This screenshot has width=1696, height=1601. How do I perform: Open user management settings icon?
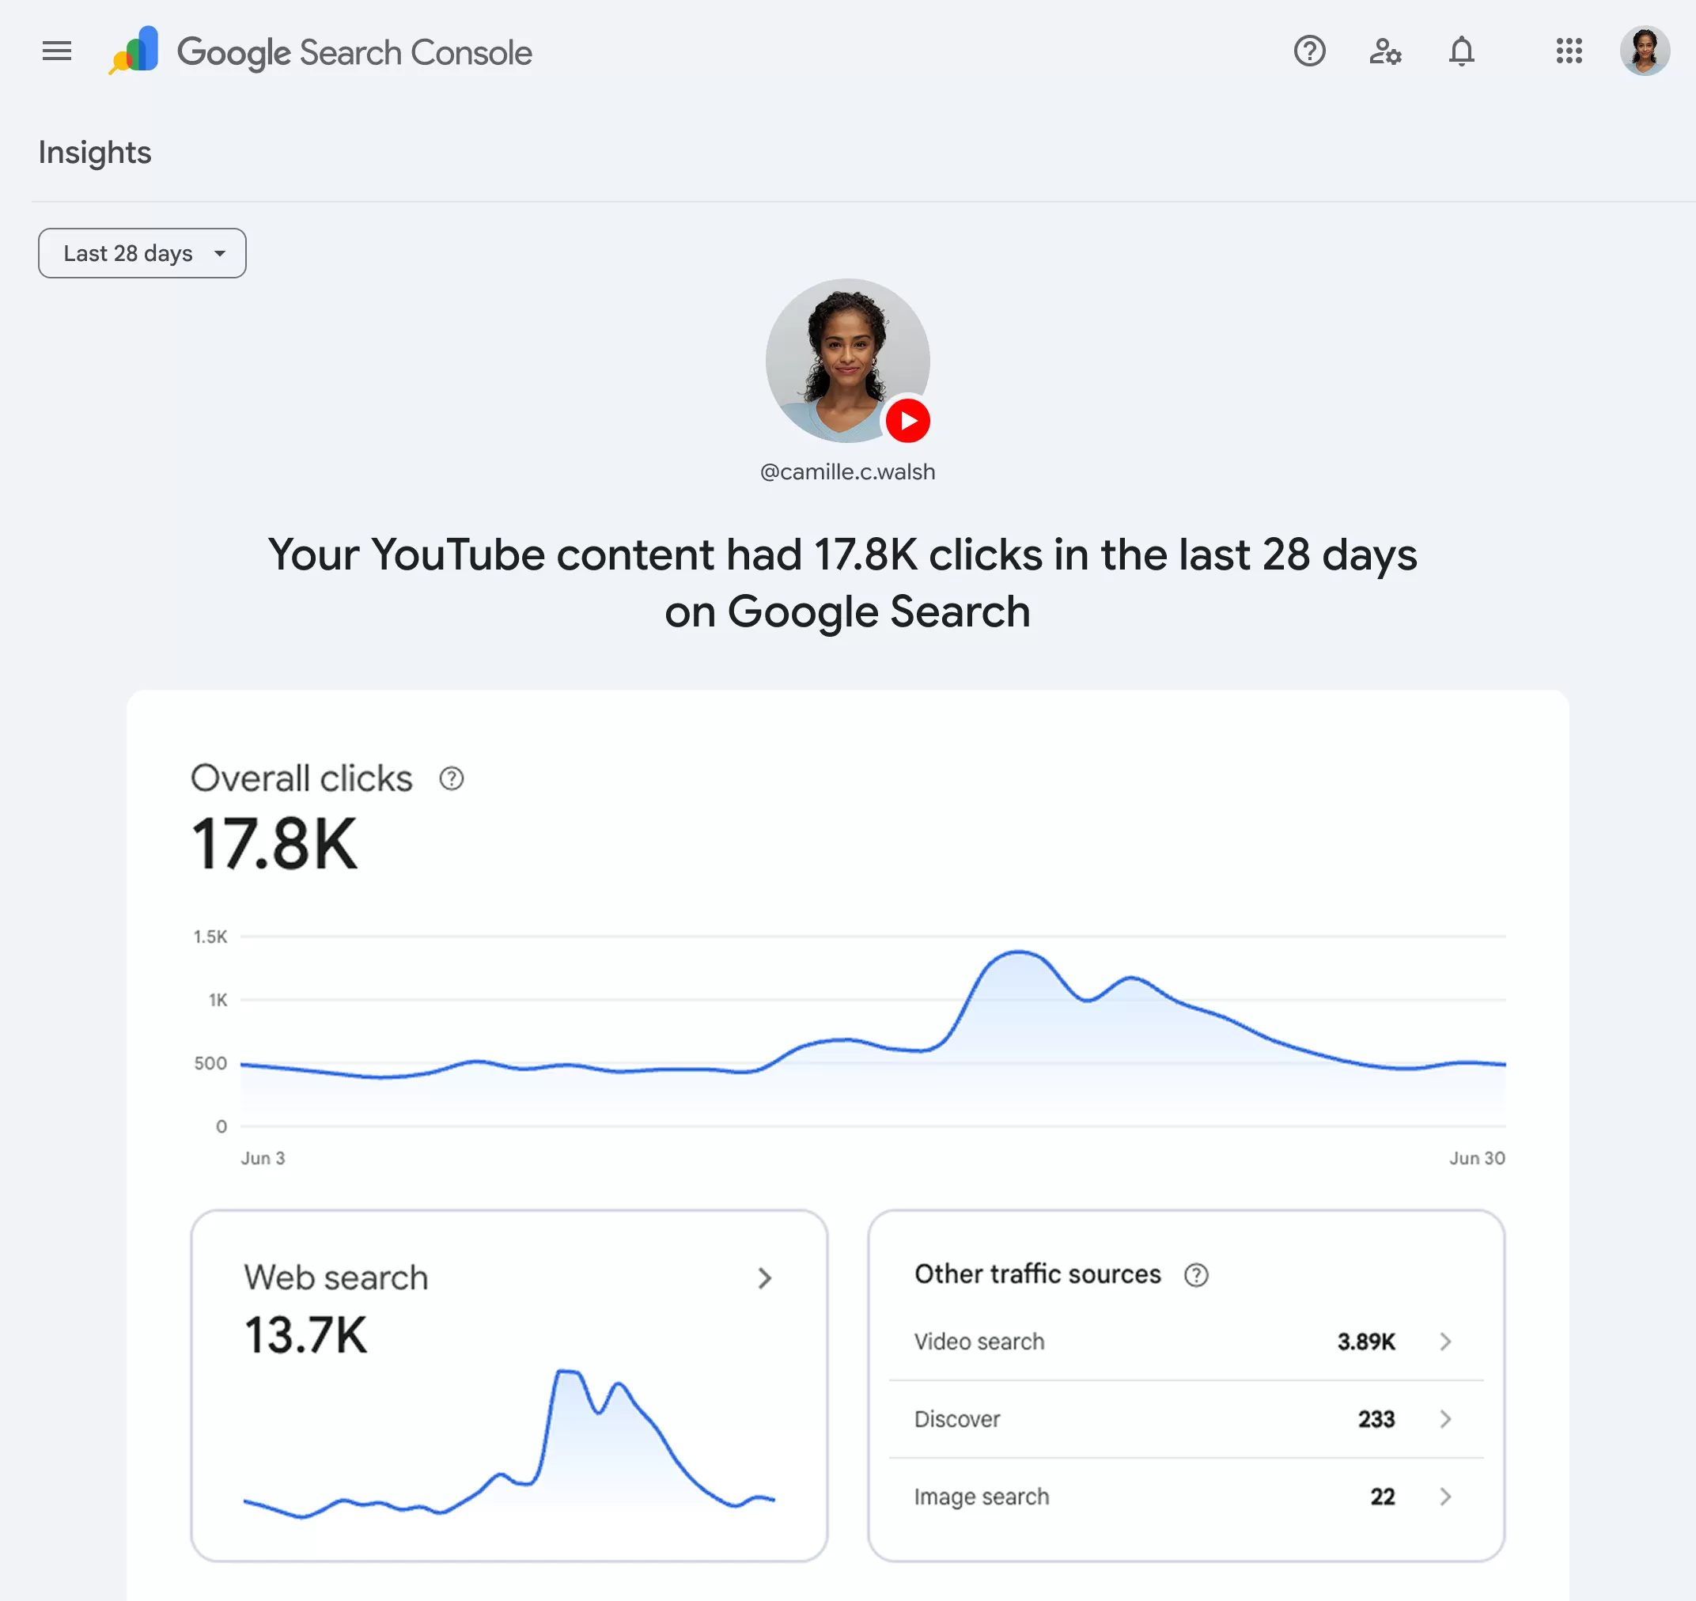click(1384, 51)
